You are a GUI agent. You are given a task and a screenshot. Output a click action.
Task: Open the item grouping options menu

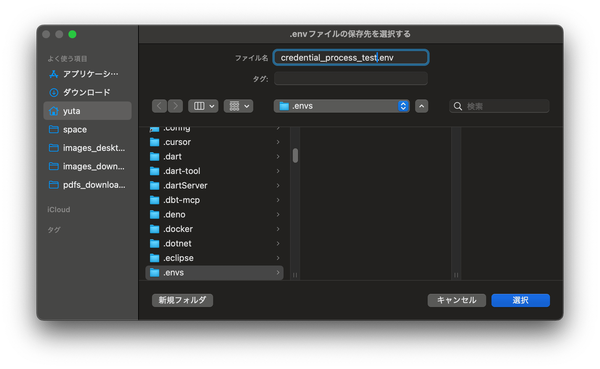238,106
